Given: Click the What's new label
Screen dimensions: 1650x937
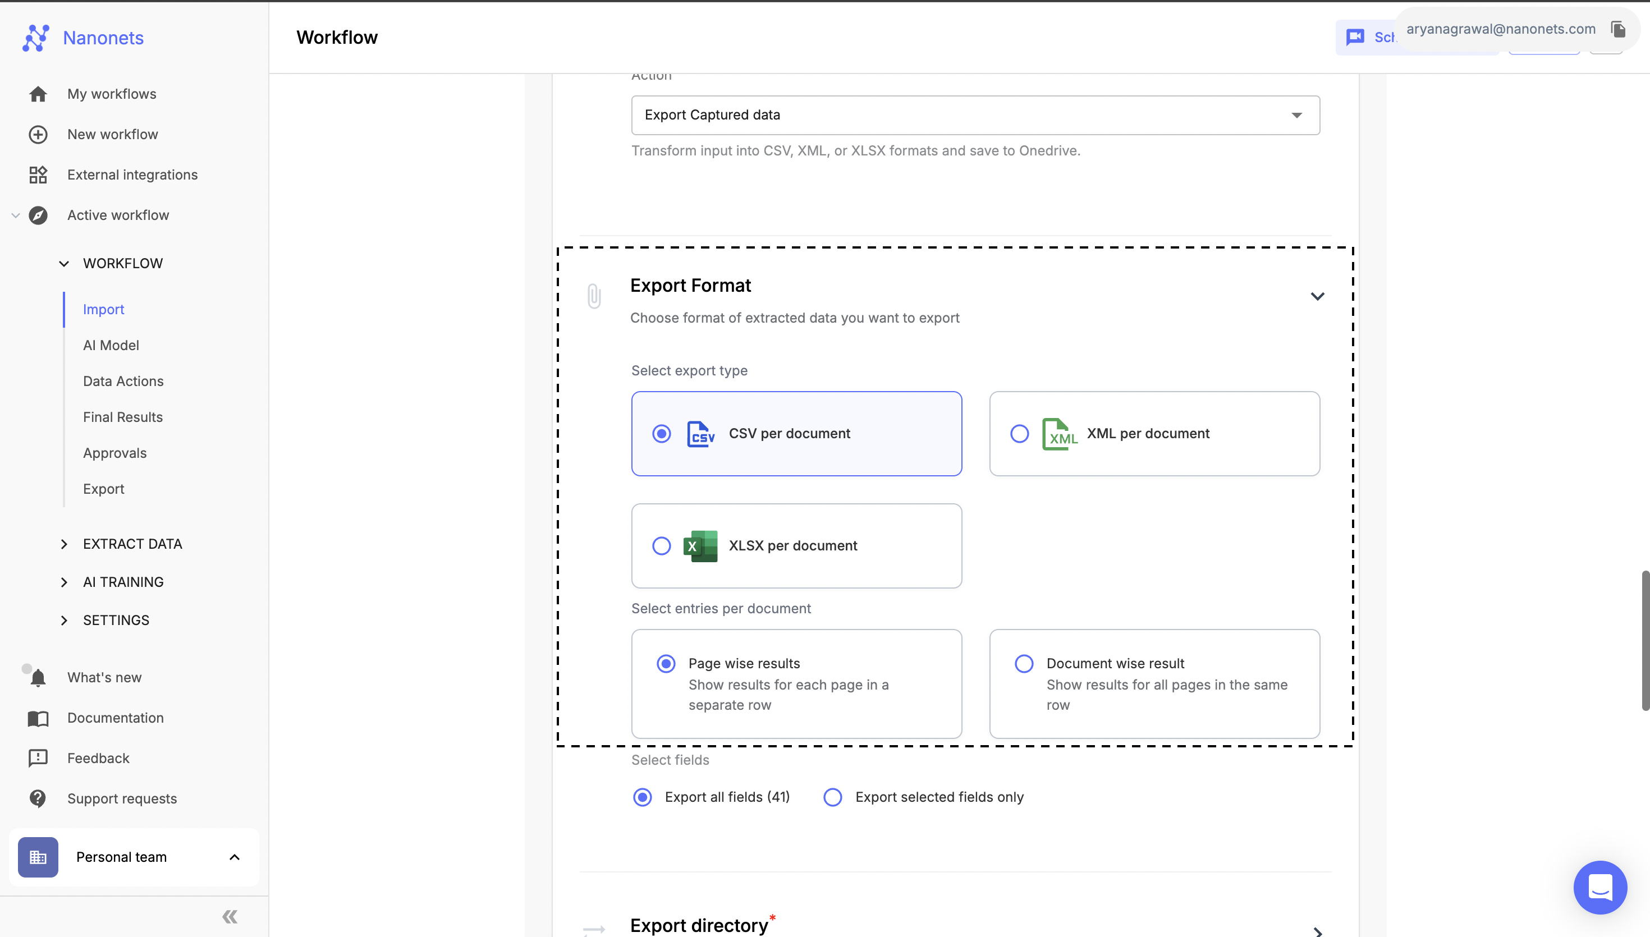Looking at the screenshot, I should [104, 678].
